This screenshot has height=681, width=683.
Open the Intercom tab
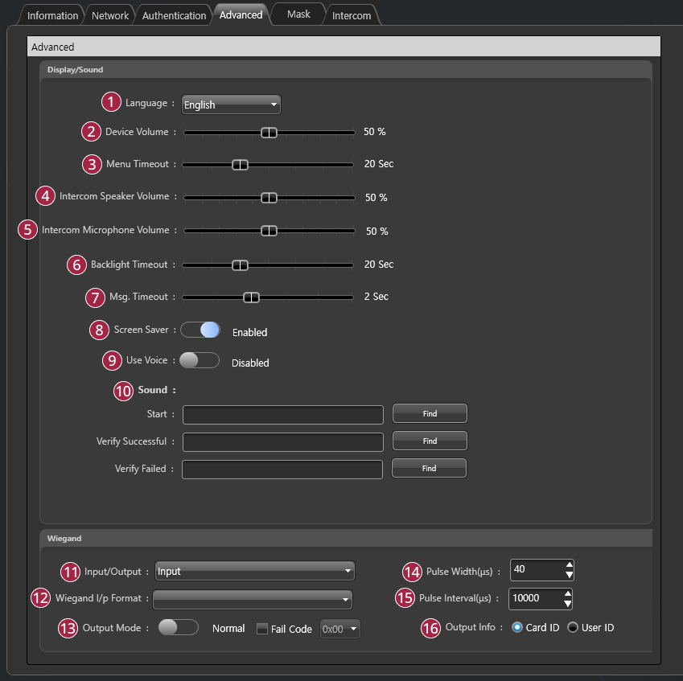(x=352, y=15)
